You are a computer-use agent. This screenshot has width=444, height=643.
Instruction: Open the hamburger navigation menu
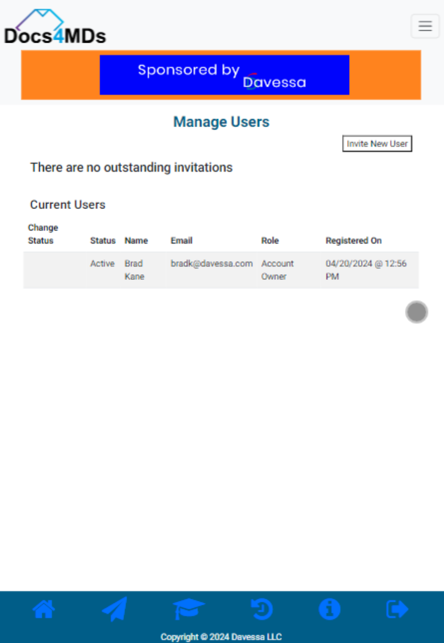[x=424, y=26]
